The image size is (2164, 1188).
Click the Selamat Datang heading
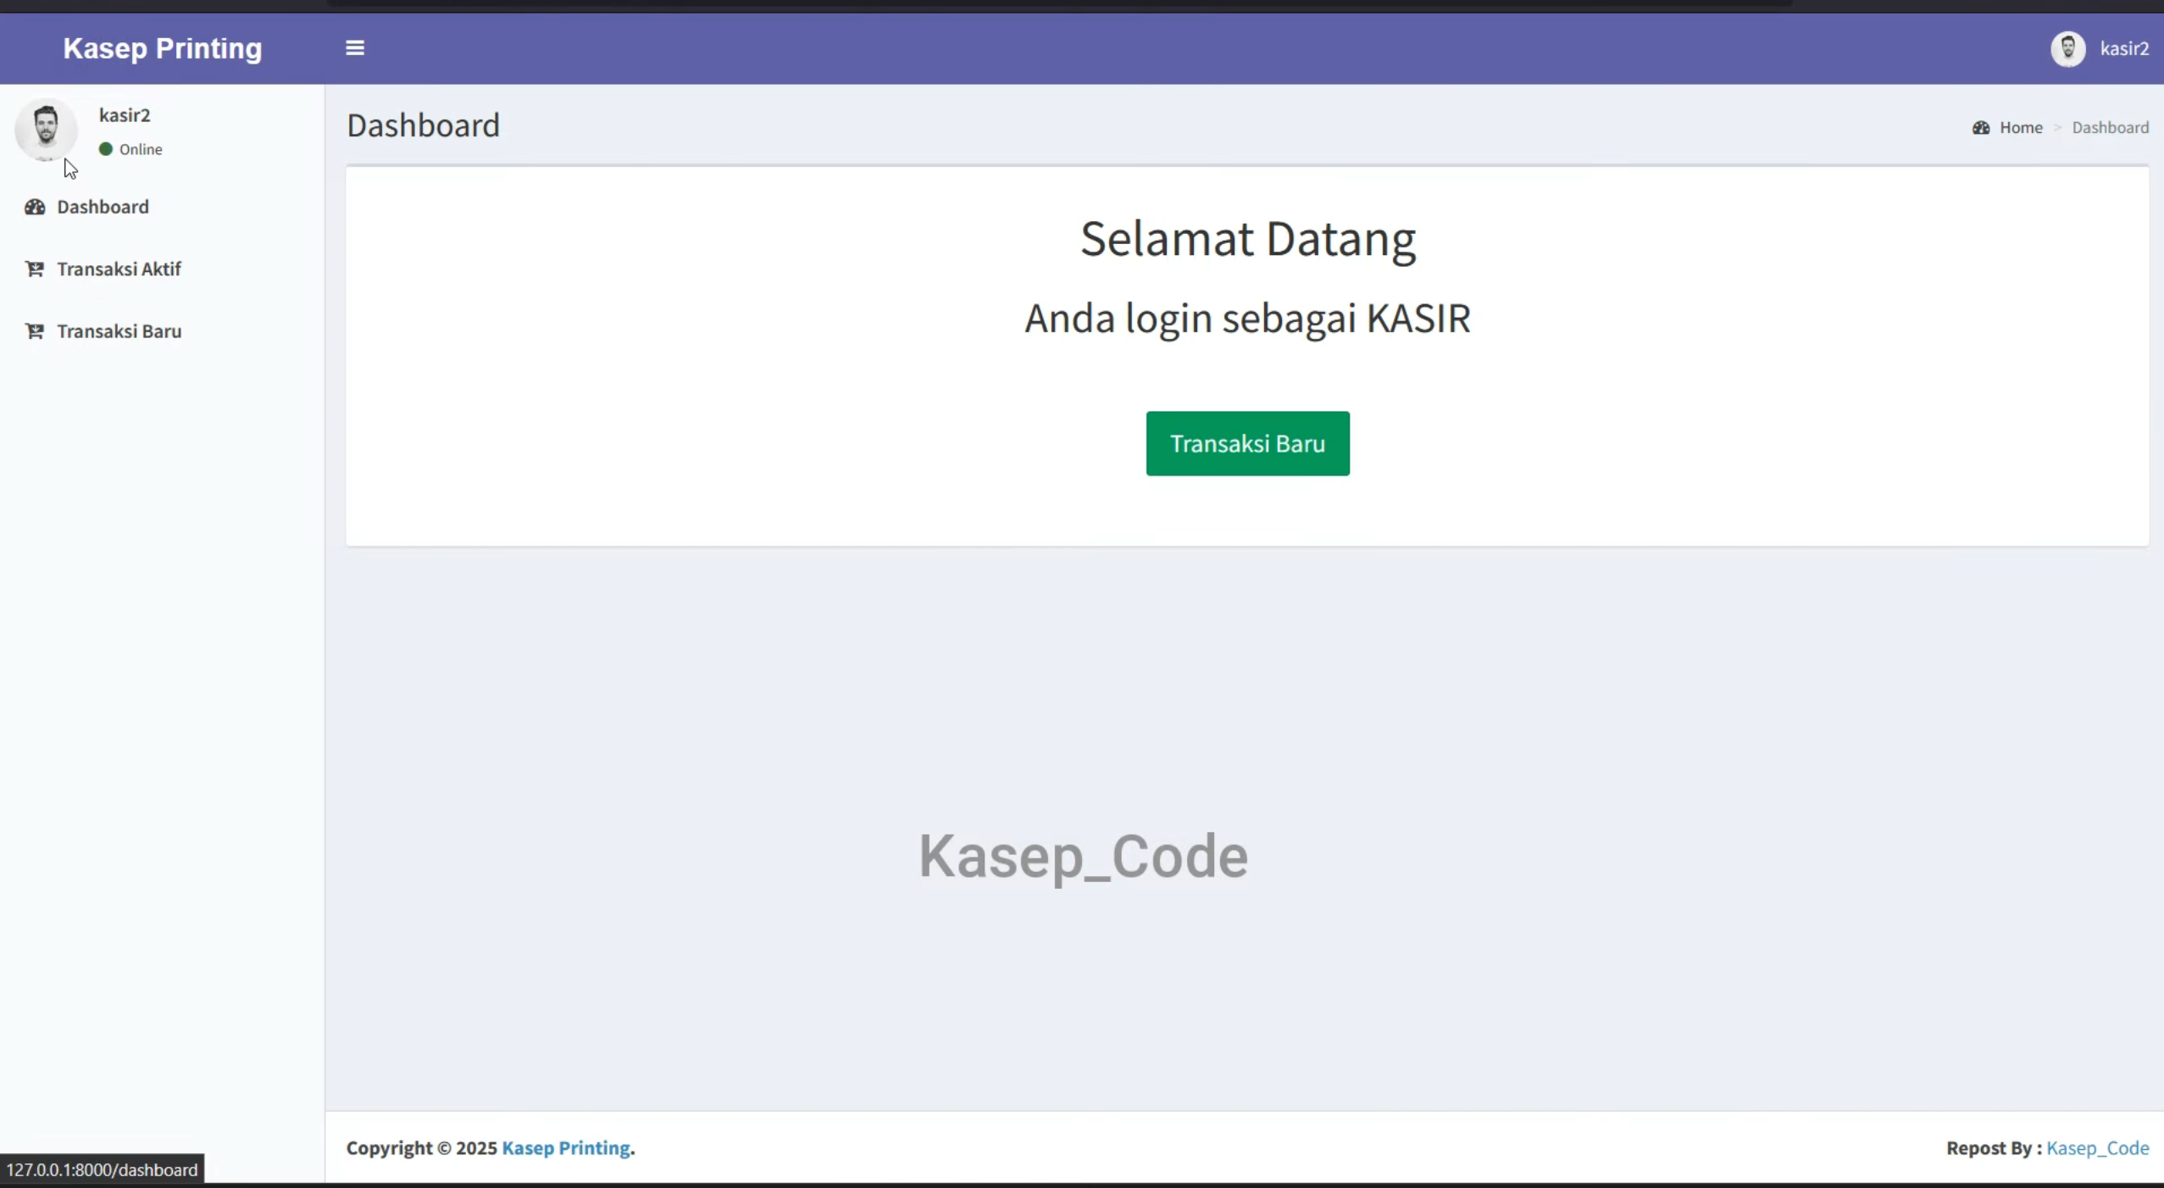pyautogui.click(x=1247, y=239)
